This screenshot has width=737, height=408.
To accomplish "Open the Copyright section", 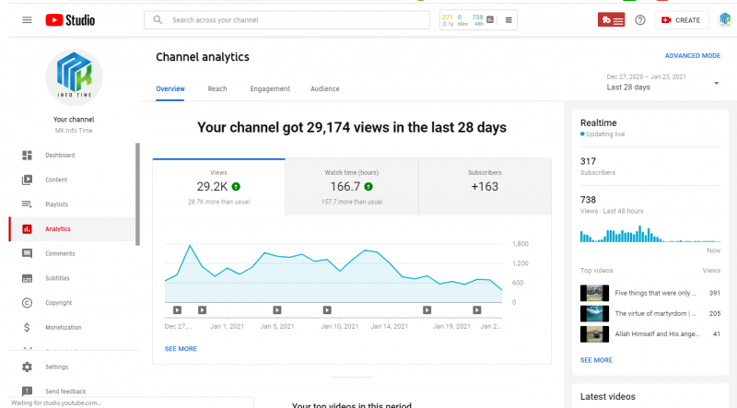I will point(58,302).
